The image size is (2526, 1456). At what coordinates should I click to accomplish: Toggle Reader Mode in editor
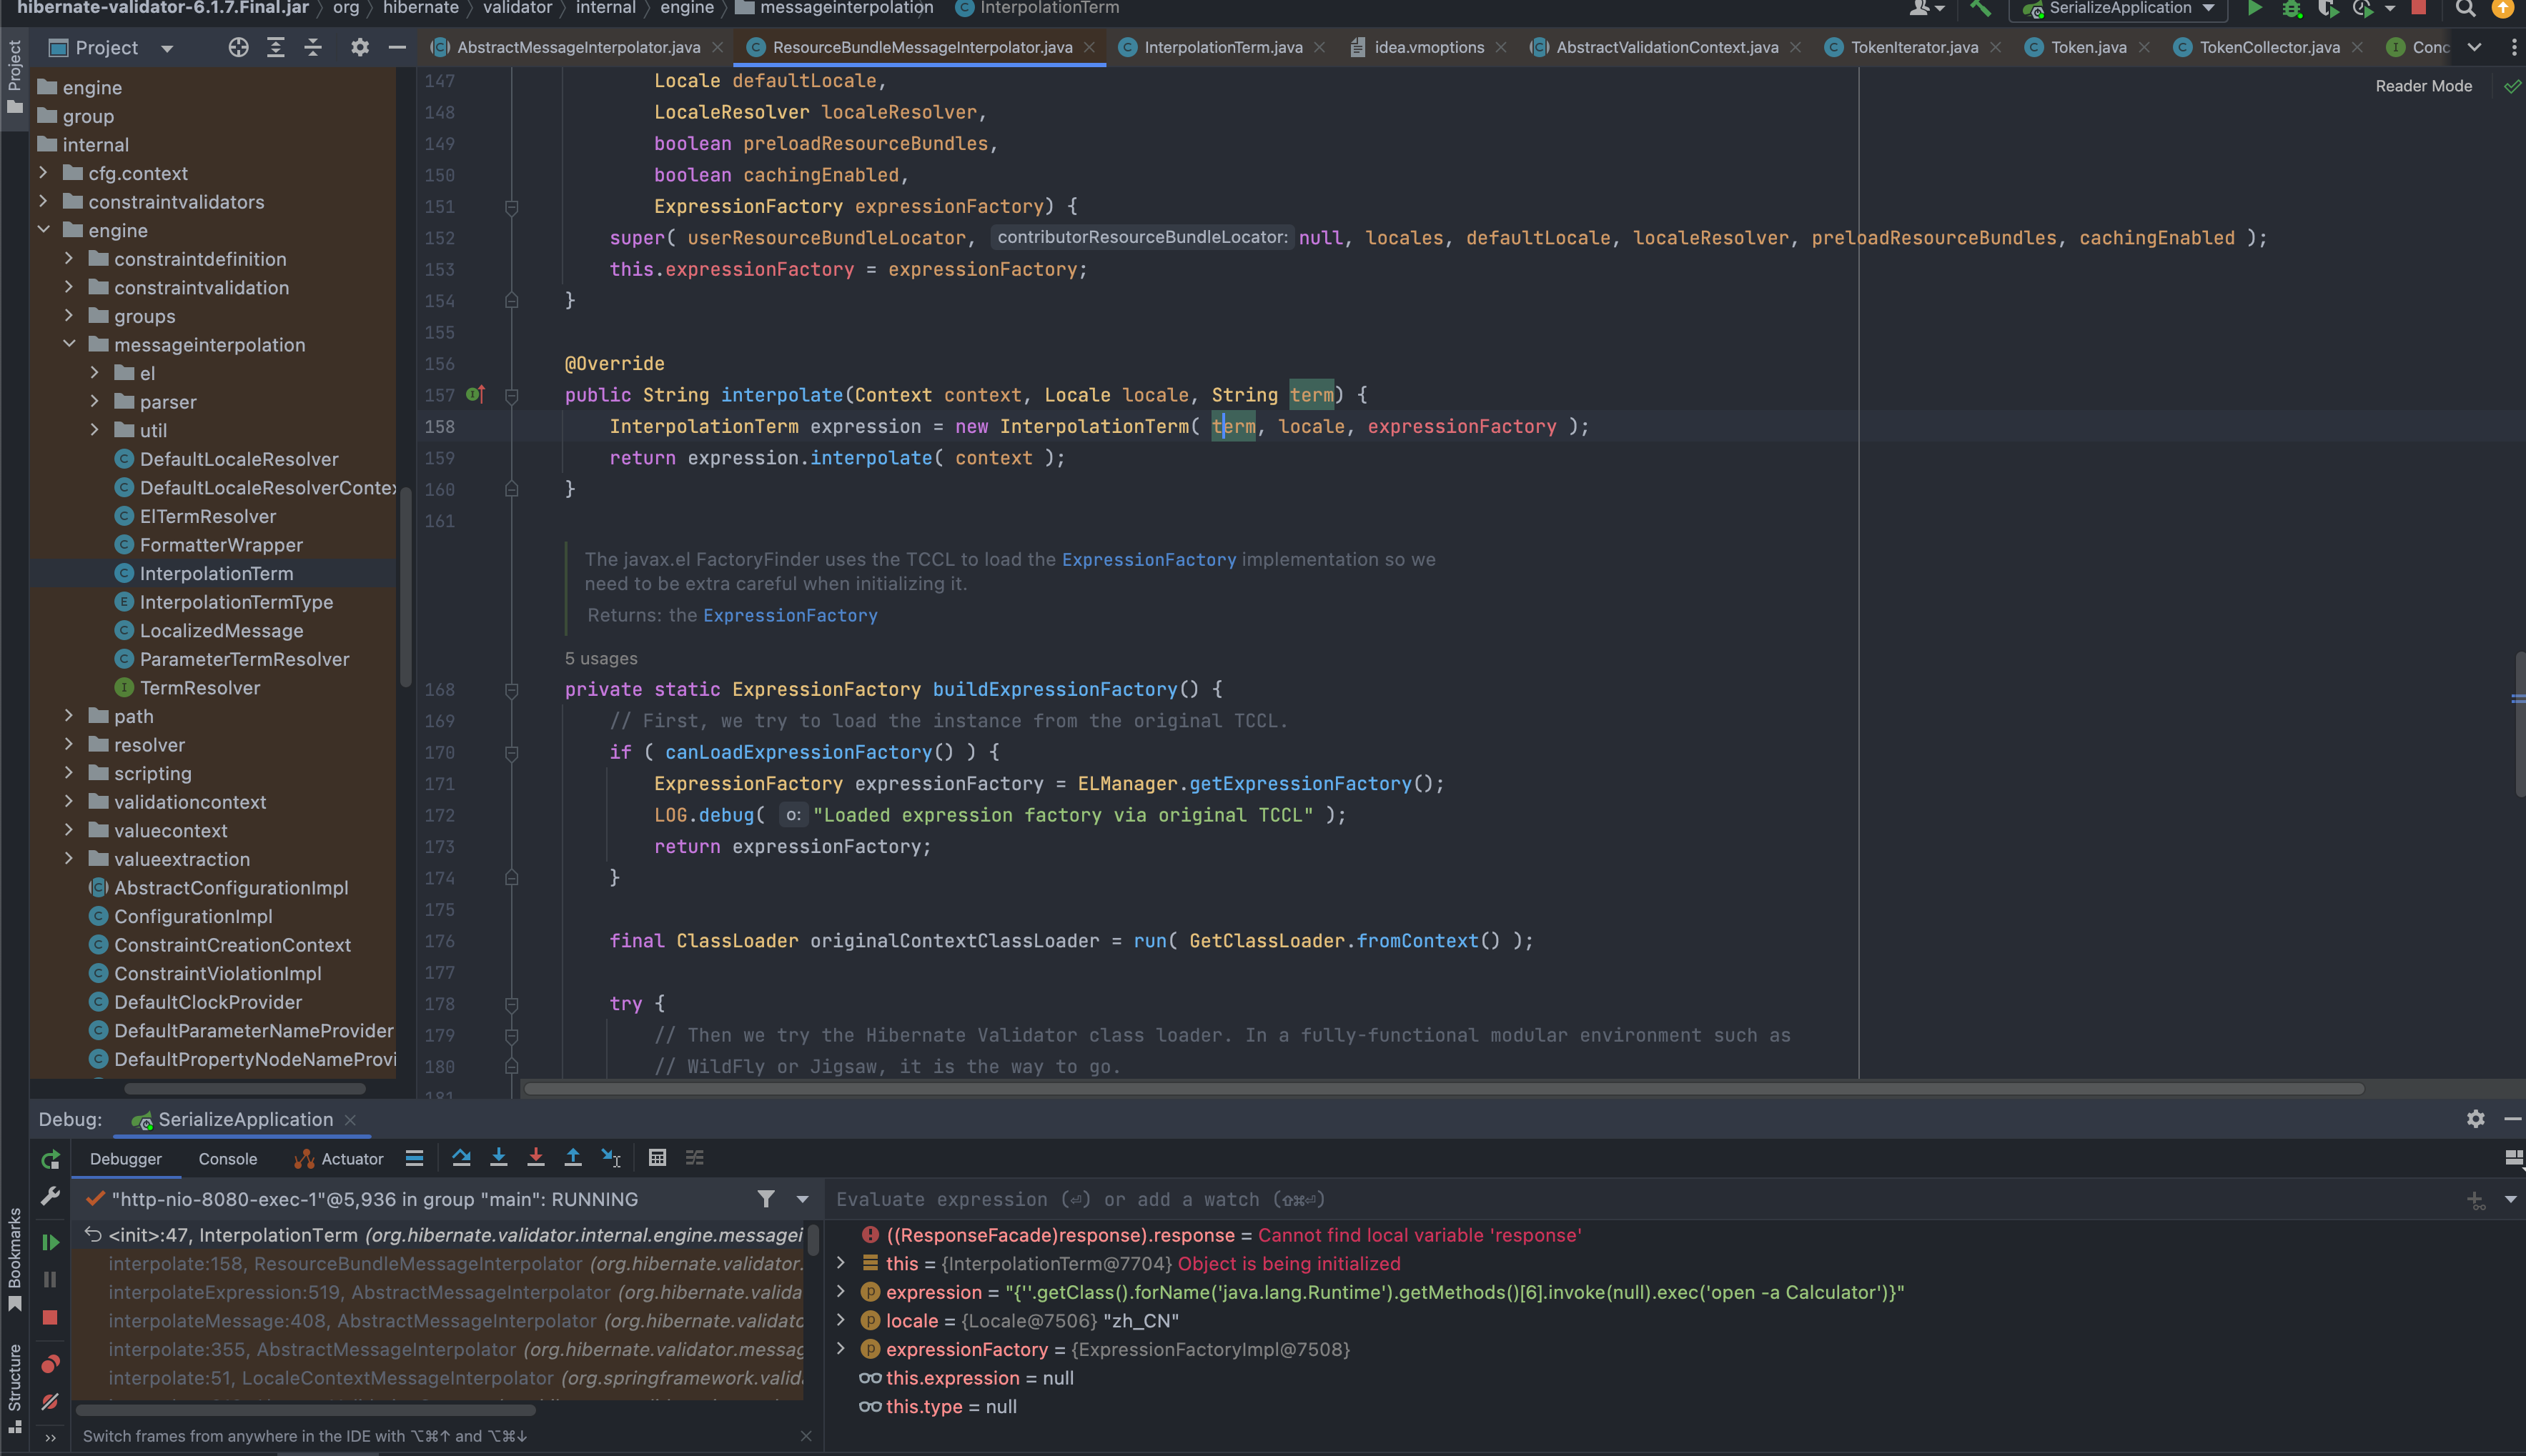tap(2423, 86)
